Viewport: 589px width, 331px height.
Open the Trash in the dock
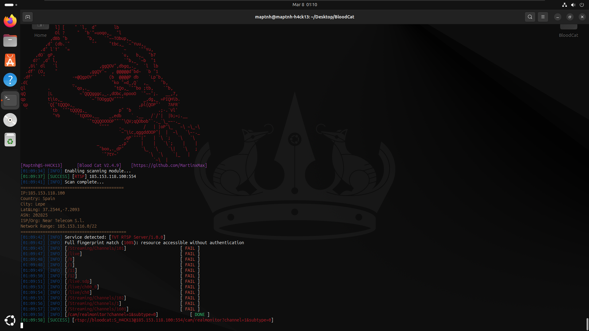[10, 140]
